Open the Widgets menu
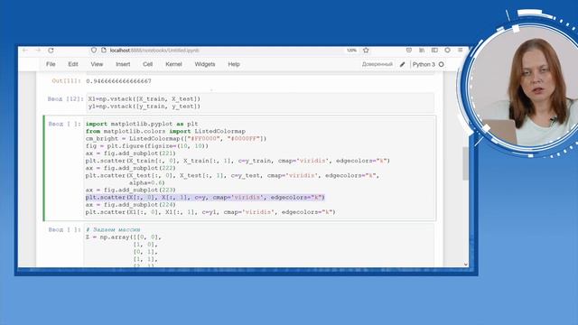 [x=205, y=64]
